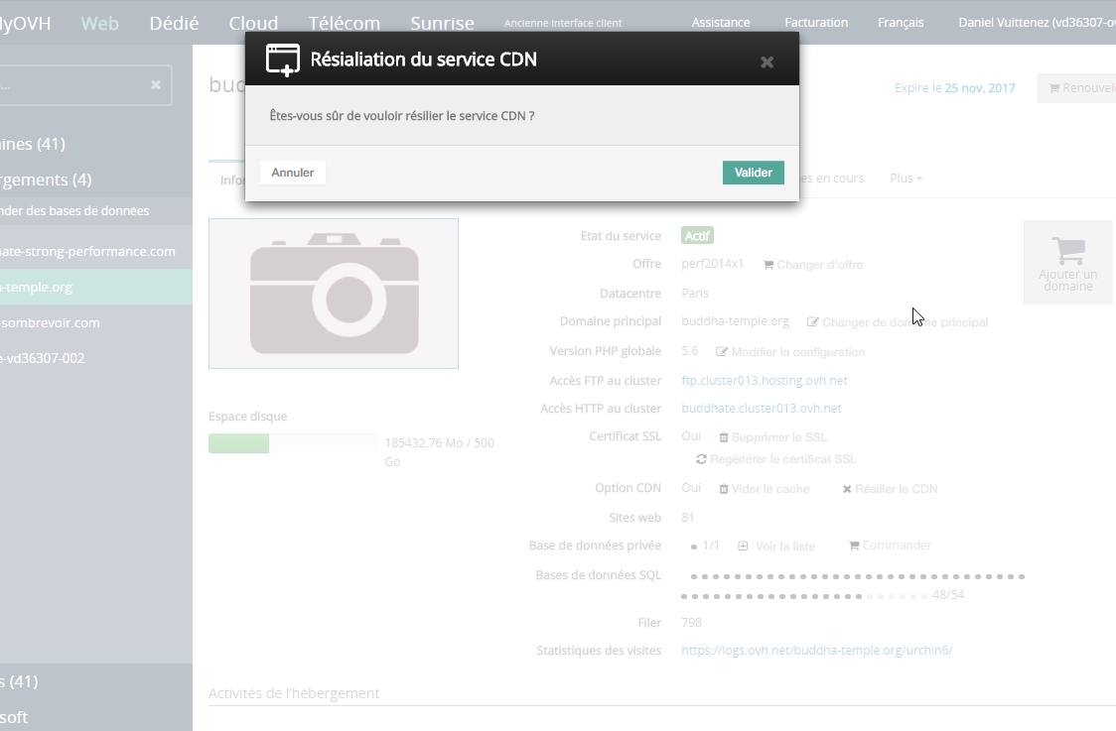Open the Dédié top menu

pyautogui.click(x=174, y=24)
